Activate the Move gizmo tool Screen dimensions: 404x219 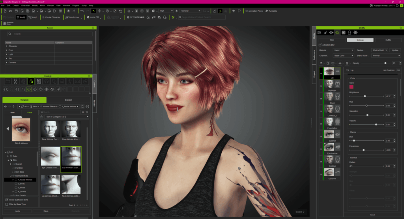[99, 11]
